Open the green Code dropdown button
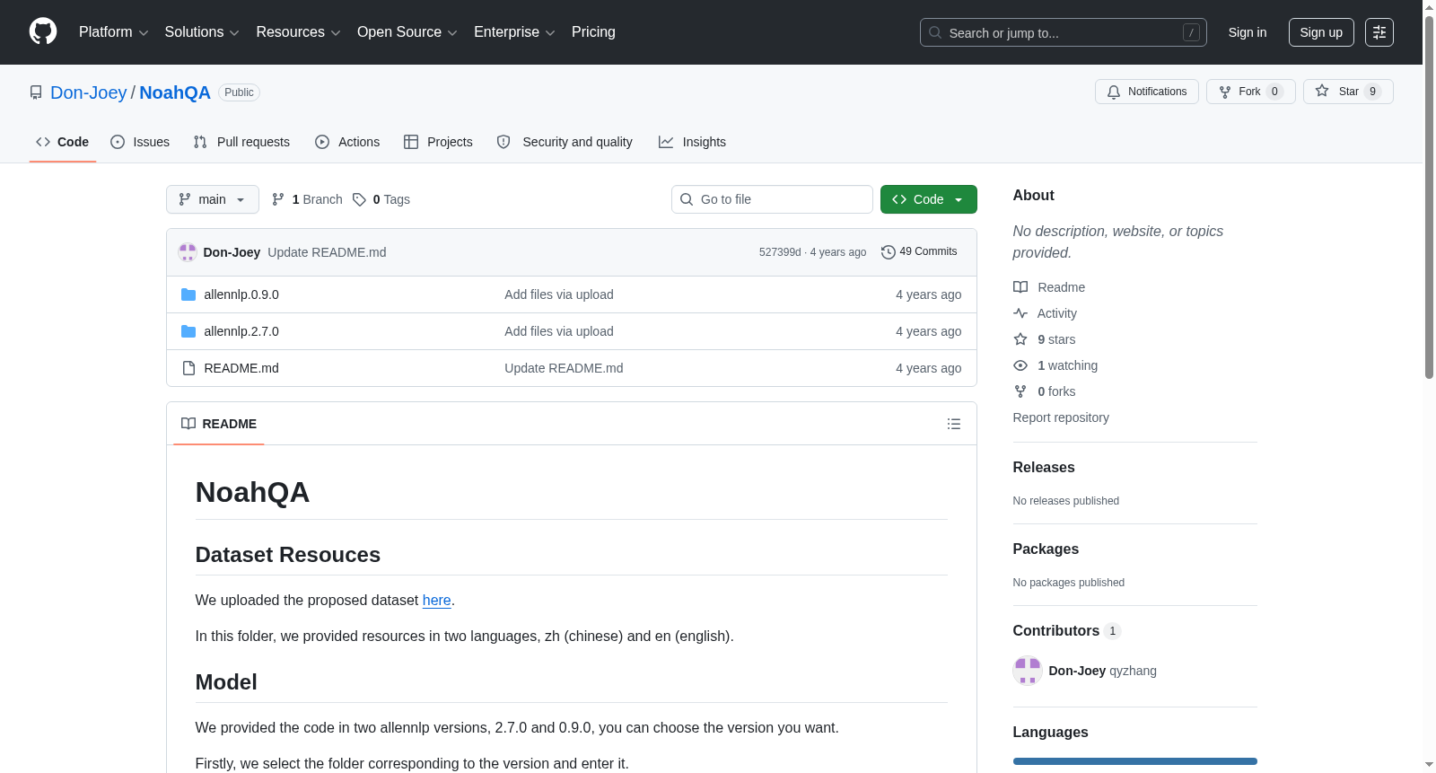 pos(929,199)
